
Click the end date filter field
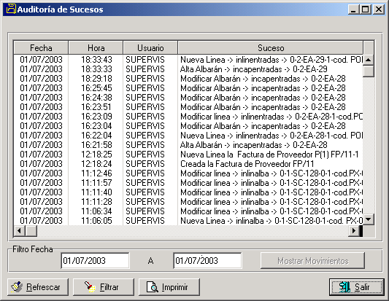208,261
